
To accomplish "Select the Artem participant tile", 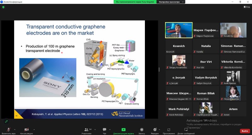I will (233, 109).
